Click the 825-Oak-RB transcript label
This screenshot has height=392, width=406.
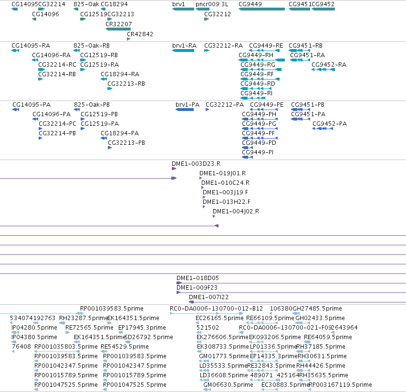[x=92, y=46]
